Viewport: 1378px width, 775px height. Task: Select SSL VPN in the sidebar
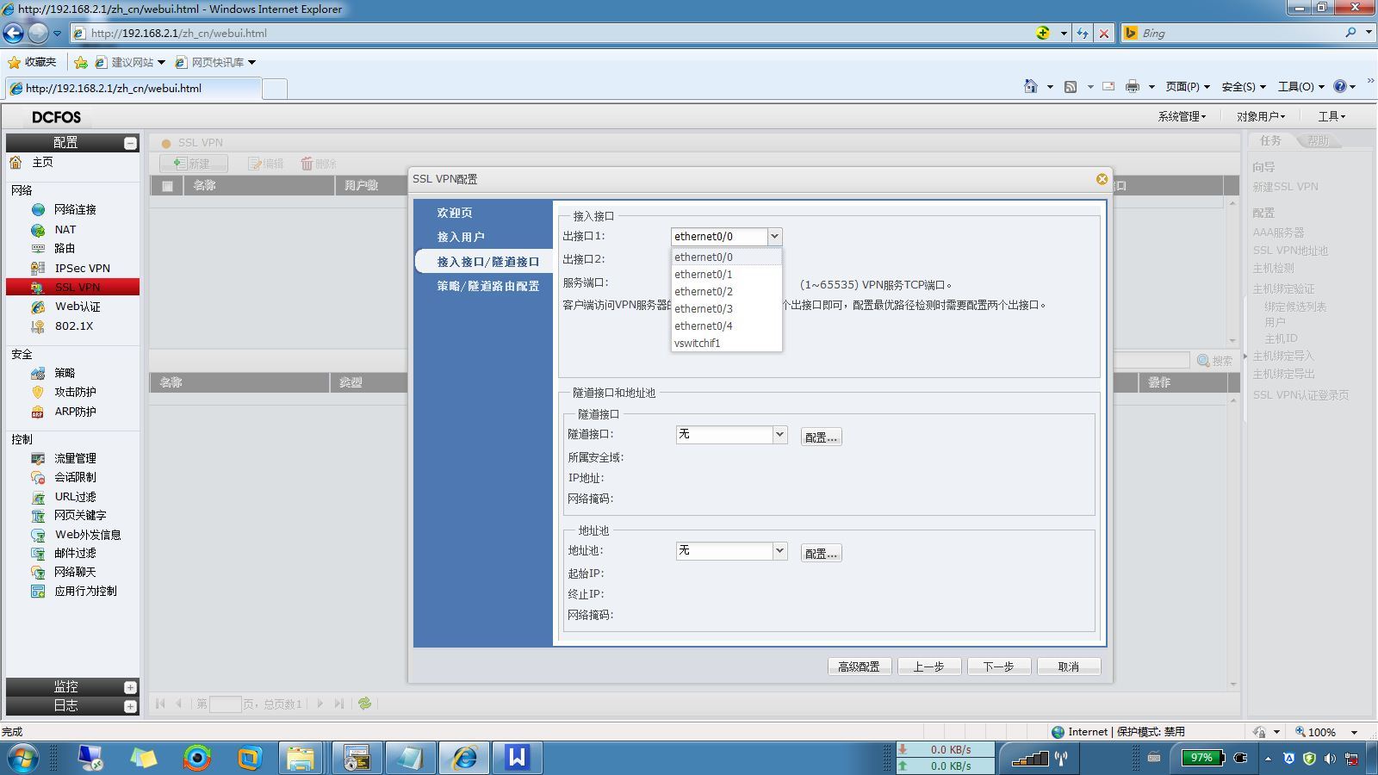coord(72,288)
